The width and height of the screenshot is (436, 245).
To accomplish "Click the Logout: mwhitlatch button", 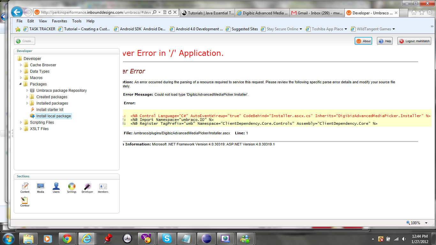I will click(x=414, y=41).
